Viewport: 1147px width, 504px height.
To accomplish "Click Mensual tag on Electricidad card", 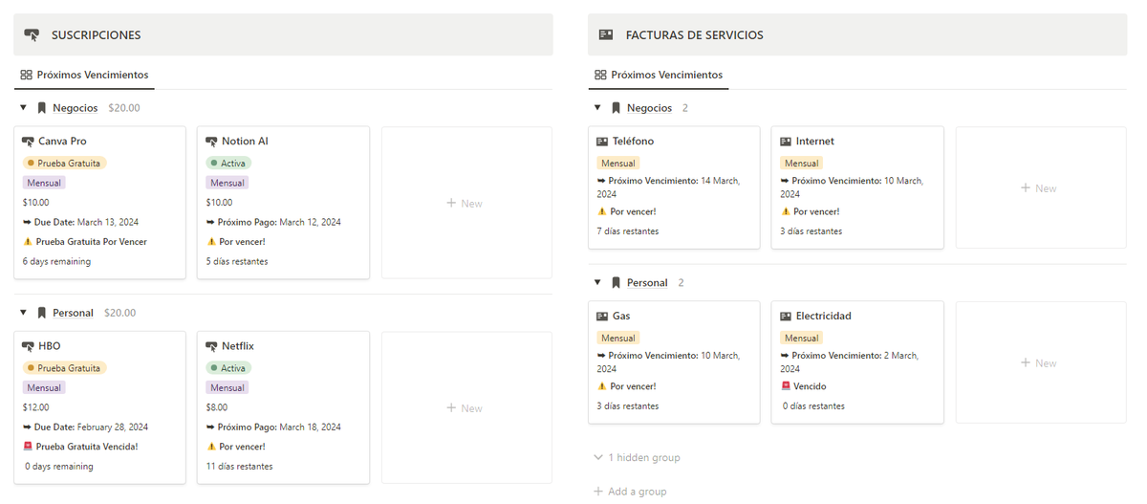I will coord(801,339).
